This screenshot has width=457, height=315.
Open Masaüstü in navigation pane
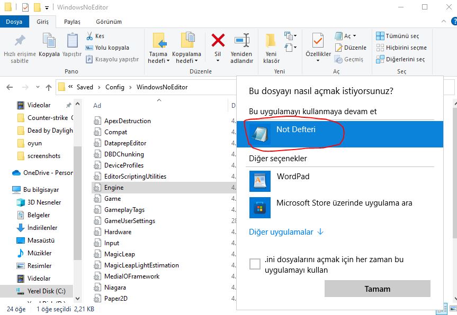pyautogui.click(x=35, y=240)
